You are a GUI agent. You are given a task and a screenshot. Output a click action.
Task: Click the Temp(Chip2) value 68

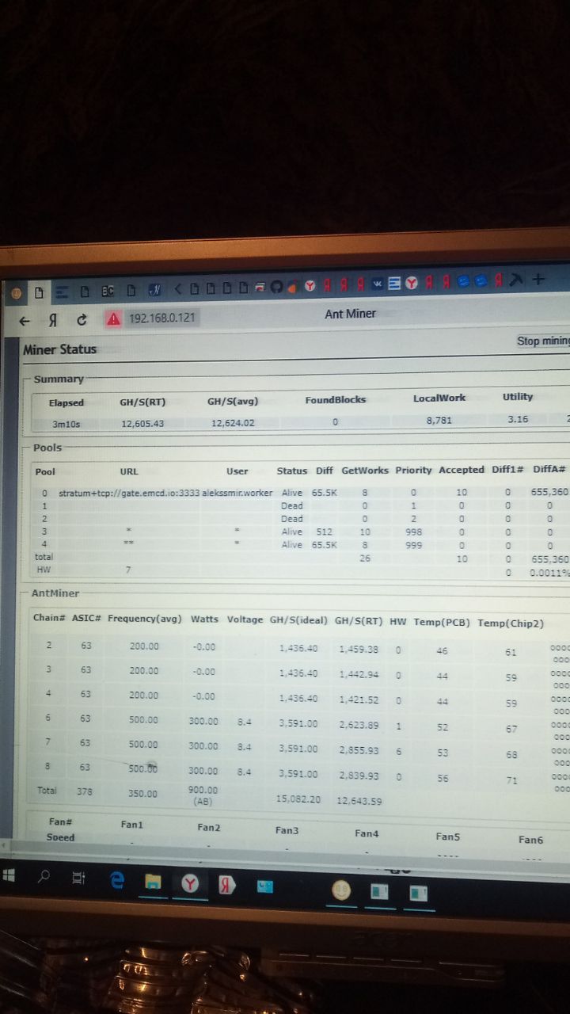pos(512,755)
